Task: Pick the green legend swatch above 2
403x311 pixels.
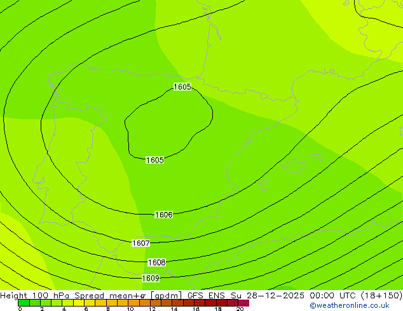Action: pos(46,303)
